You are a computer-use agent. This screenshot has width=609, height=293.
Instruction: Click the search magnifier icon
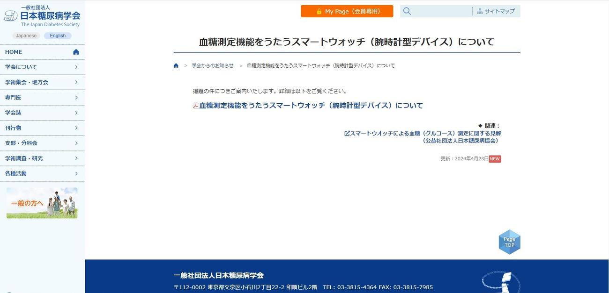(x=407, y=11)
